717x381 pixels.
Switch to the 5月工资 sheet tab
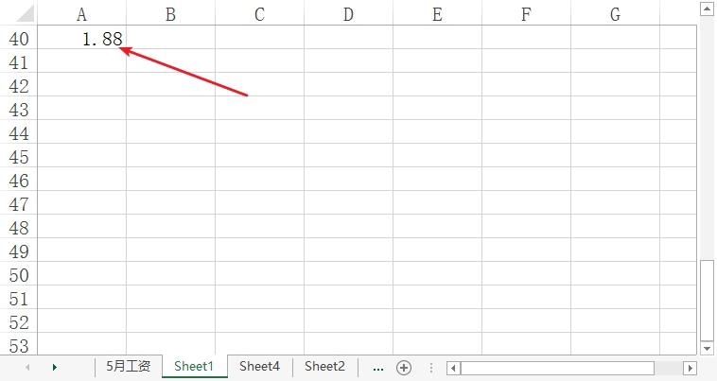[129, 367]
